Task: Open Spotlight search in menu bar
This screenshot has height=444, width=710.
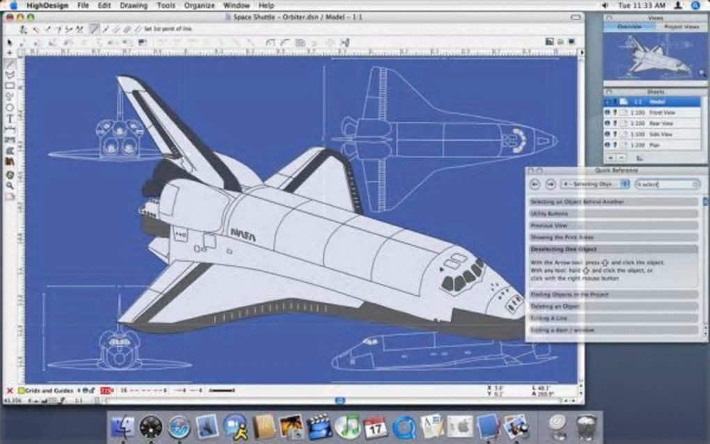Action: [695, 6]
